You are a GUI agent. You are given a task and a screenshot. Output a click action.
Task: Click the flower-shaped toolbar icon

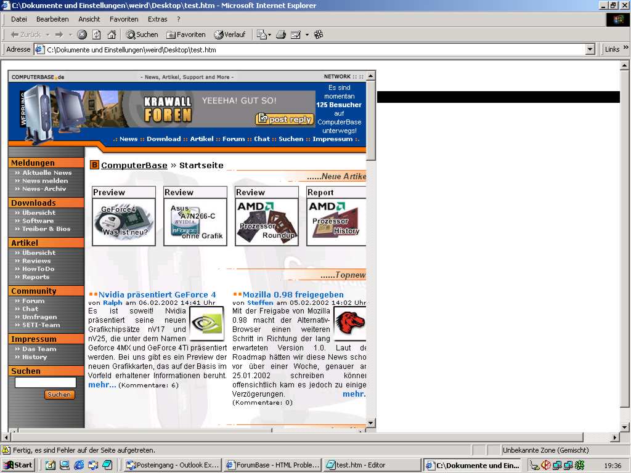coord(319,34)
